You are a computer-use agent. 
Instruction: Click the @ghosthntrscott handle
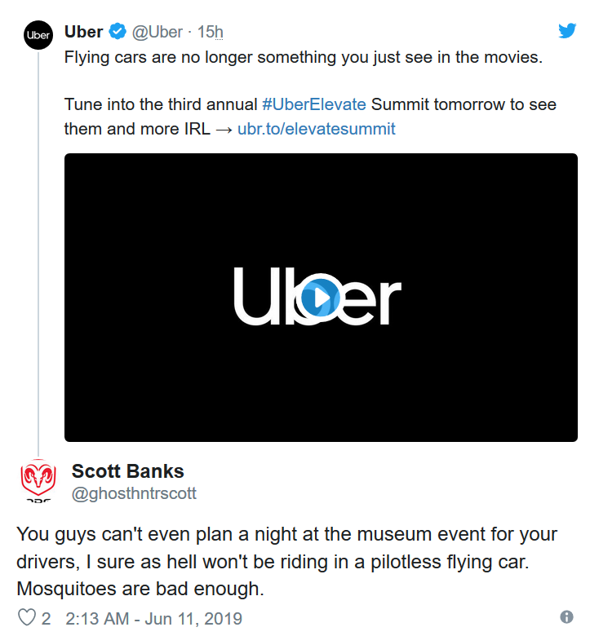[134, 494]
